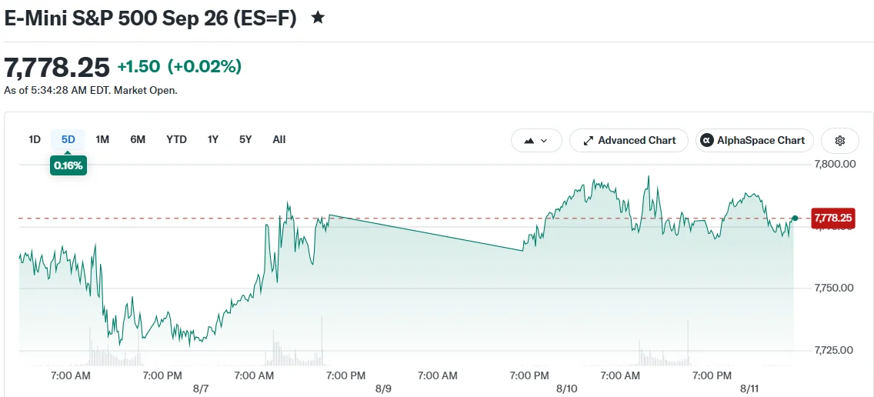
Task: Click the 8/11 date label
Action: click(748, 389)
